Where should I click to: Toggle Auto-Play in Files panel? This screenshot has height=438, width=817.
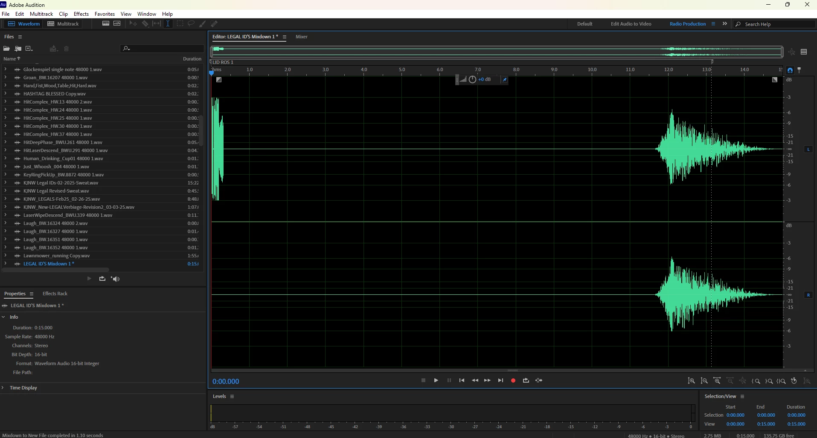coord(115,279)
